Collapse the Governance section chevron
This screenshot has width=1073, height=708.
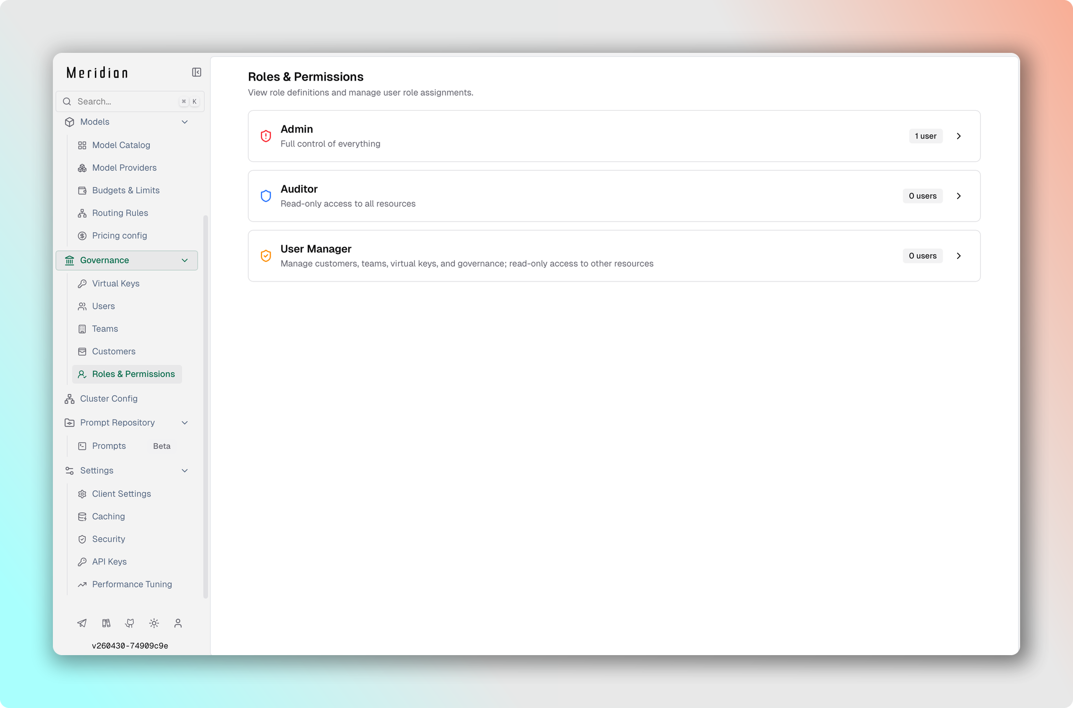pos(185,260)
